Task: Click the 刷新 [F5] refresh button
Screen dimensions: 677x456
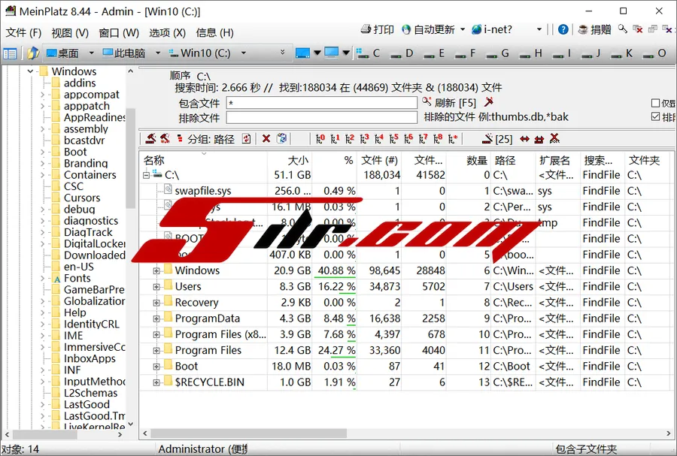Action: [449, 103]
